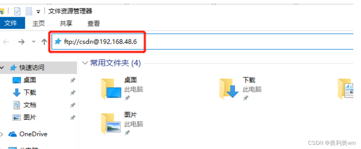This screenshot has width=361, height=149.
Task: Expand the OneDrive tree node
Action: point(2,134)
